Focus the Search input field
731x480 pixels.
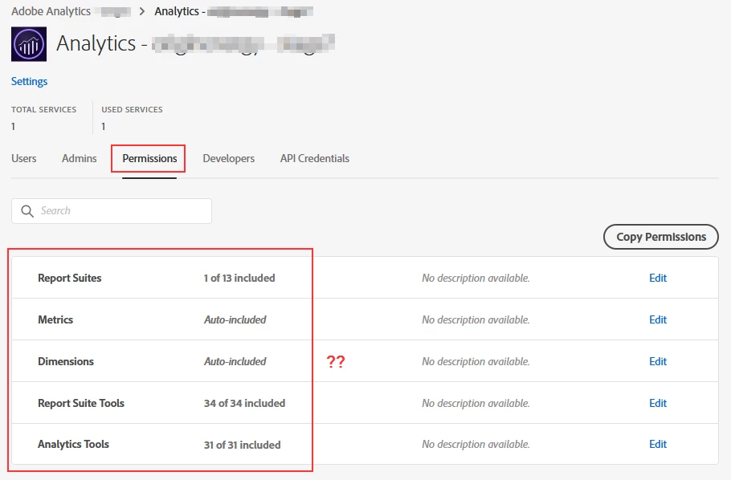(x=112, y=211)
